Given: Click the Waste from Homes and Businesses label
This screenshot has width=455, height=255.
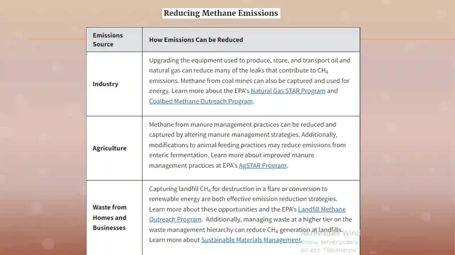Looking at the screenshot, I should [109, 218].
